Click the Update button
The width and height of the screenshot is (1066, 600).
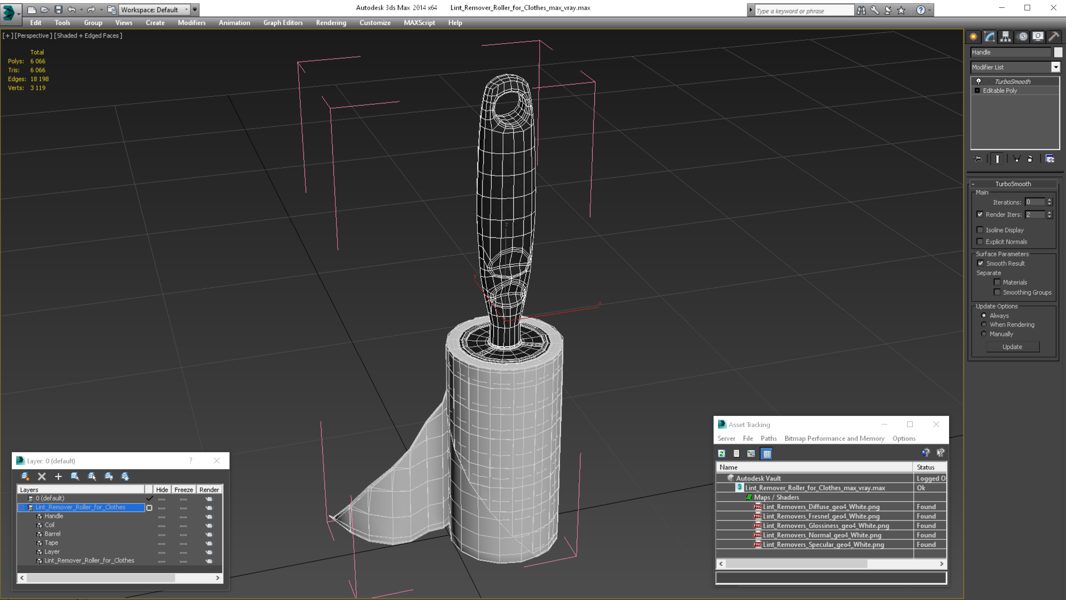coord(1012,347)
